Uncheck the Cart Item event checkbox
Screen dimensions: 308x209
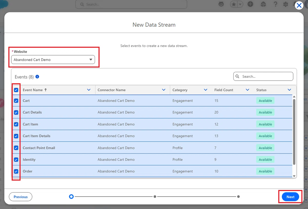pos(16,124)
